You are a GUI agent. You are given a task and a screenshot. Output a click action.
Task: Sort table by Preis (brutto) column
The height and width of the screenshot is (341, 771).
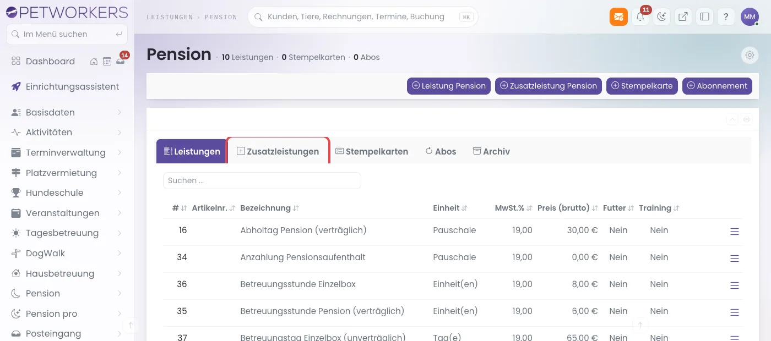(x=568, y=208)
